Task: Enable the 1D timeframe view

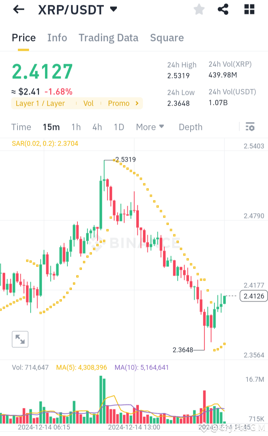Action: 119,127
